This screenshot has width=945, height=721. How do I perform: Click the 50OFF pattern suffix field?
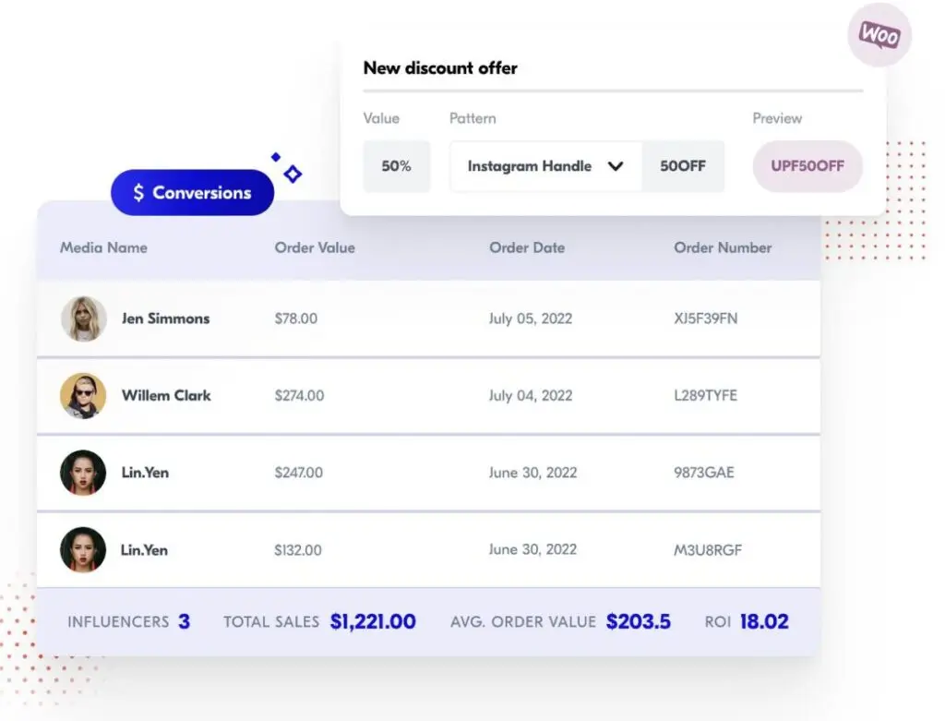(683, 166)
